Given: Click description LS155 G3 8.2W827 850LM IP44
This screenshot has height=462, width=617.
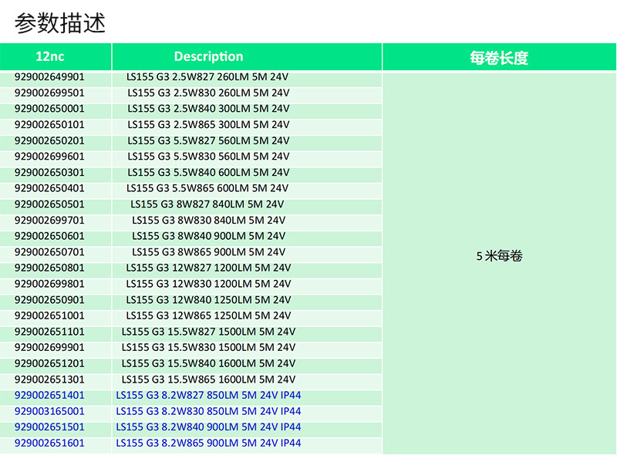Looking at the screenshot, I should (208, 395).
